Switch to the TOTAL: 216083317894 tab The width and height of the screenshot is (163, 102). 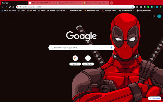[42, 3]
